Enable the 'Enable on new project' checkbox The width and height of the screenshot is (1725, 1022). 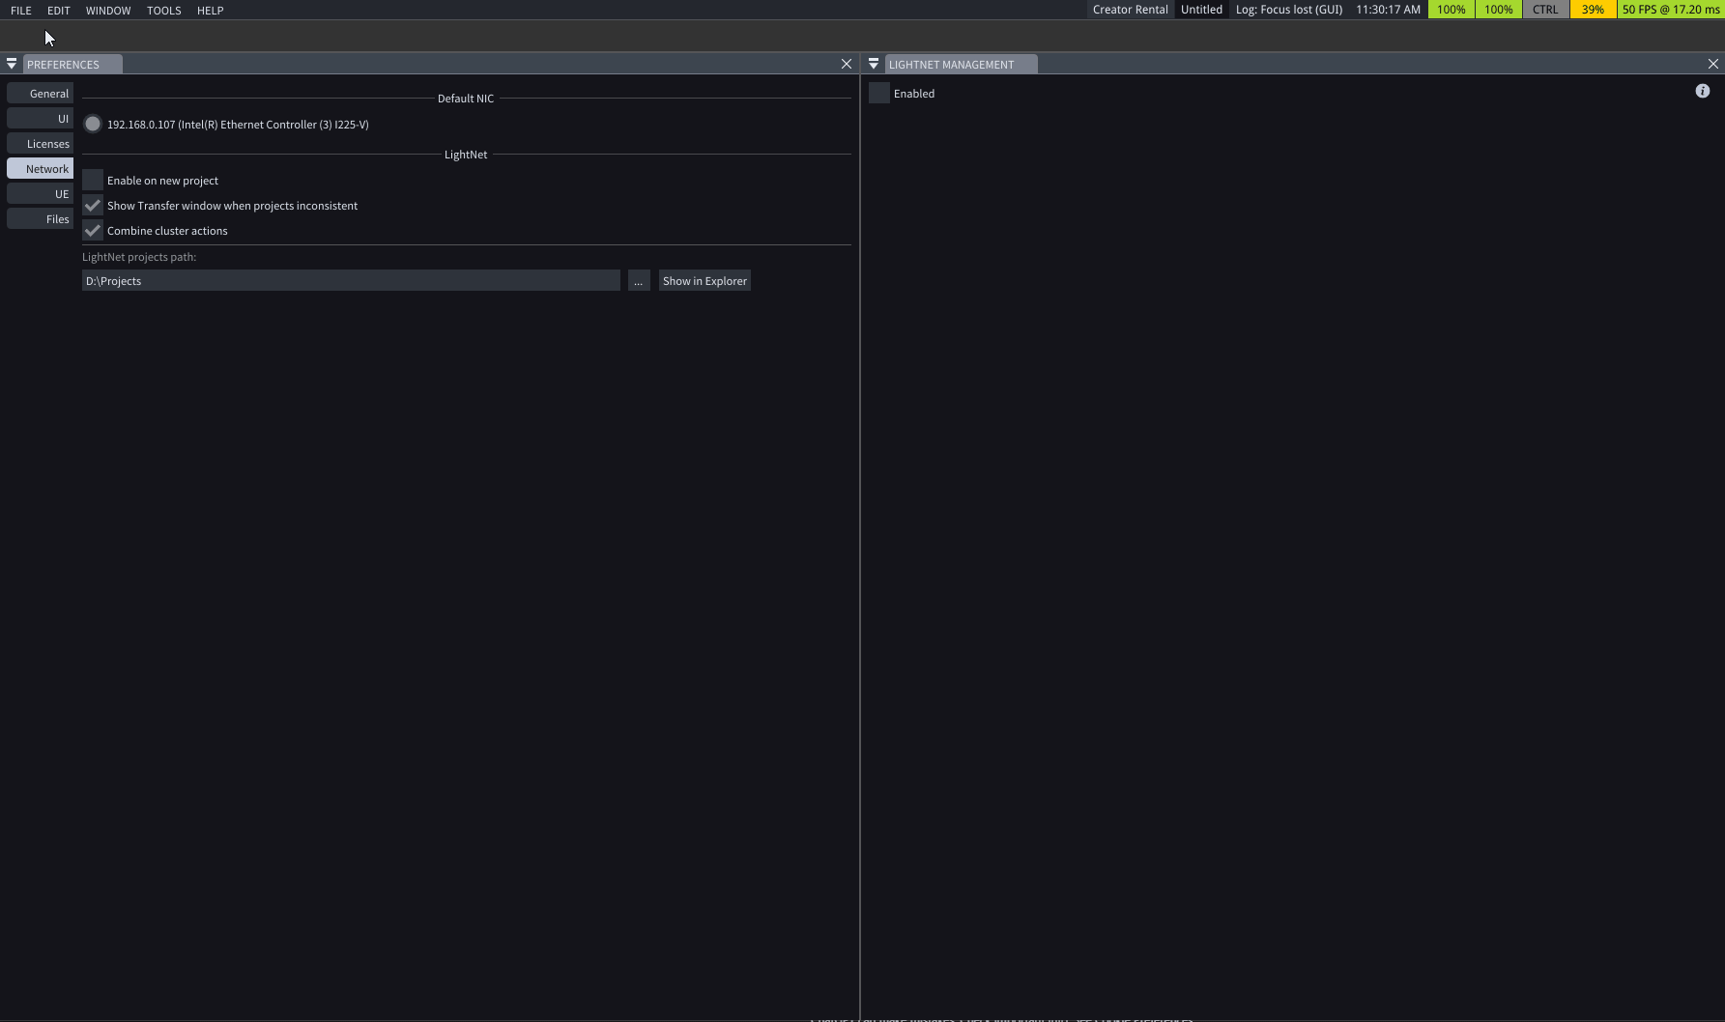coord(93,181)
